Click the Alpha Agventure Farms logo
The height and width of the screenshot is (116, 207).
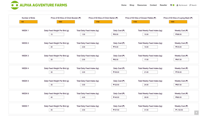coord(39,5)
